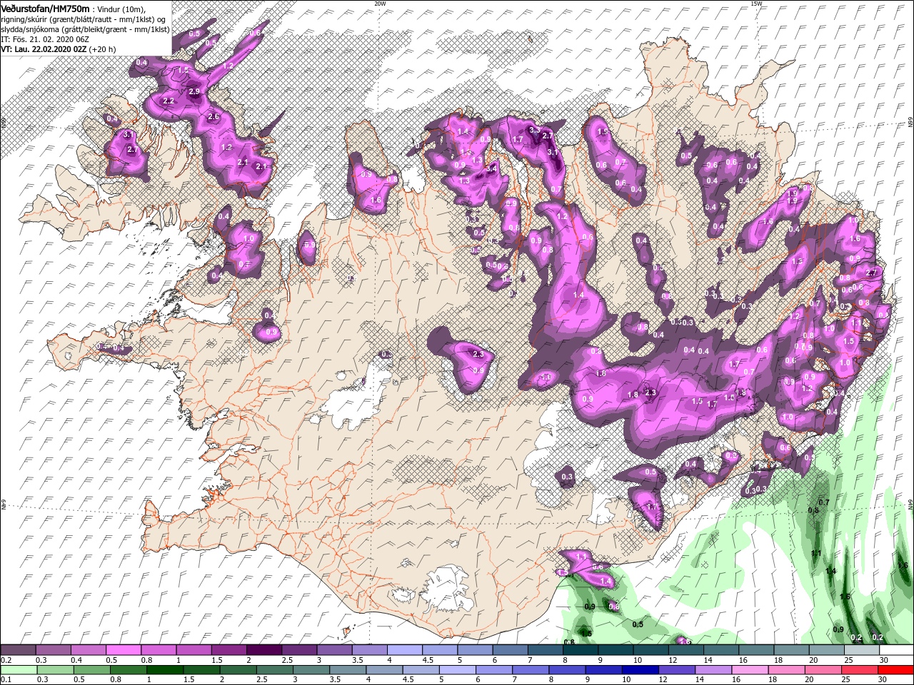Pick upper-row swatch between 18 and 20
This screenshot has width=914, height=685.
point(791,650)
